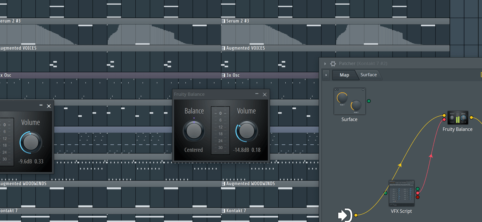Click the Volume knob showing -9.6dB

(31, 142)
